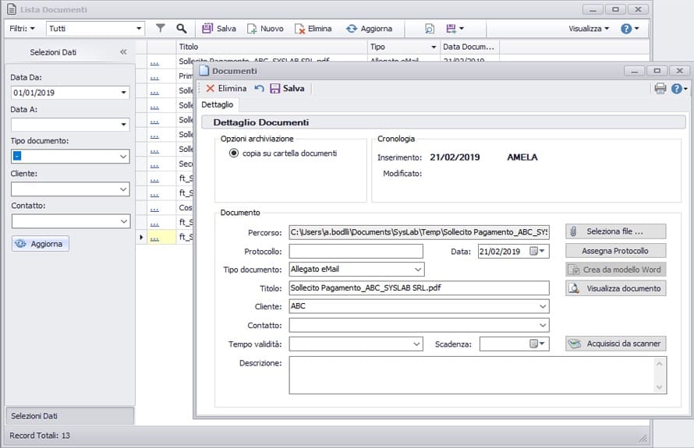Select 'copia su cartella documenti' radio button
Screen dimensions: 694x448
click(x=233, y=153)
